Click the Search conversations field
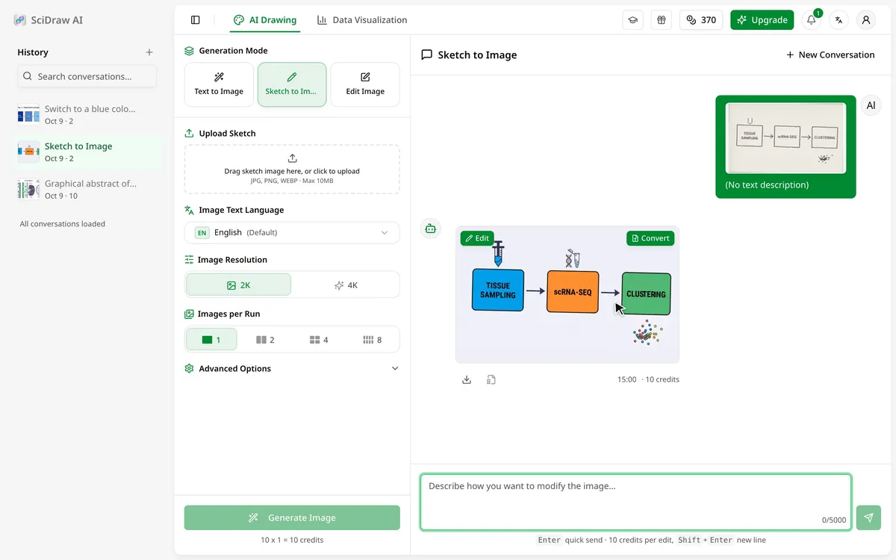This screenshot has height=560, width=896. pyautogui.click(x=87, y=76)
